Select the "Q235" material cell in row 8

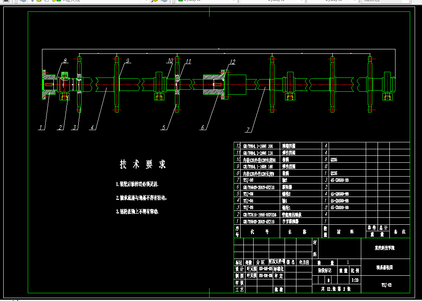(334, 173)
